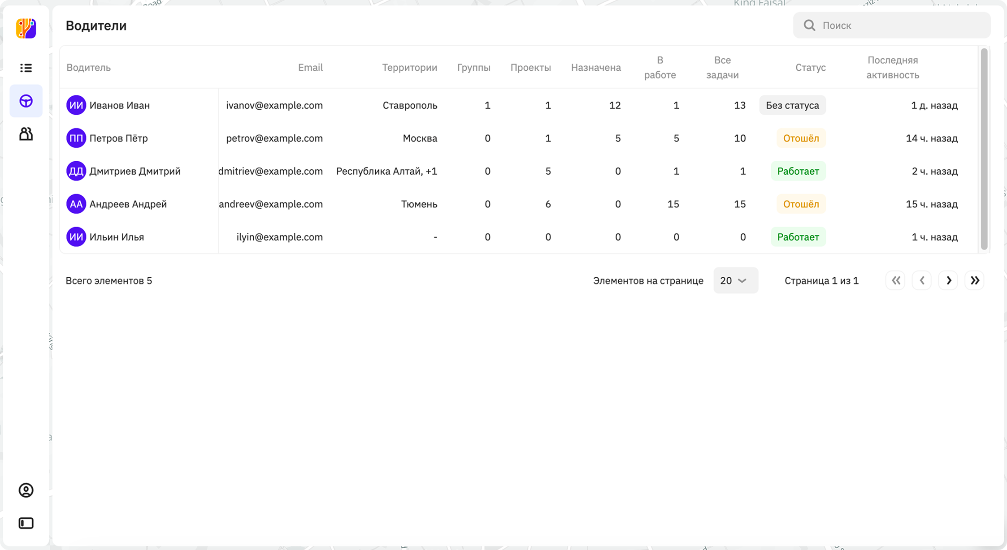Sort by Все задачи column header
Viewport: 1007px width, 550px height.
click(722, 68)
